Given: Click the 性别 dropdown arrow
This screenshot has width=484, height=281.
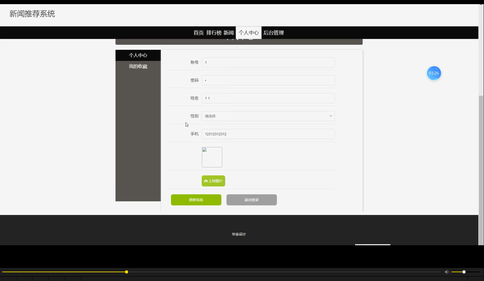Looking at the screenshot, I should [331, 116].
